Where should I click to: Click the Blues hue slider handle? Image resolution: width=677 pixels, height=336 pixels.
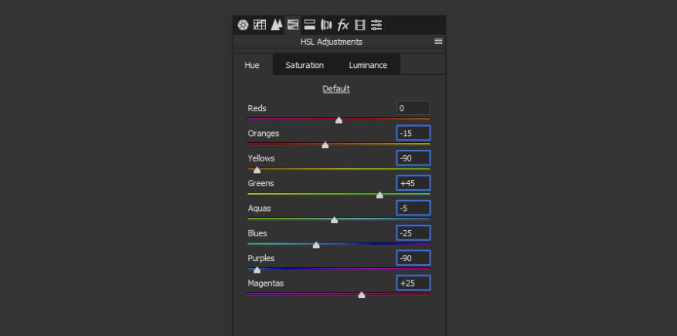click(316, 246)
